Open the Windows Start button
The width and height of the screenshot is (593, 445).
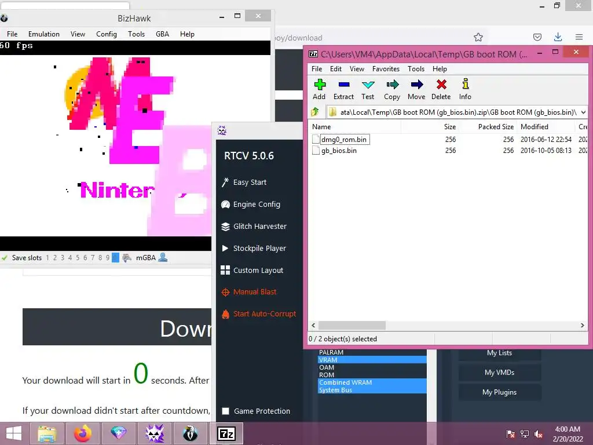click(x=14, y=433)
